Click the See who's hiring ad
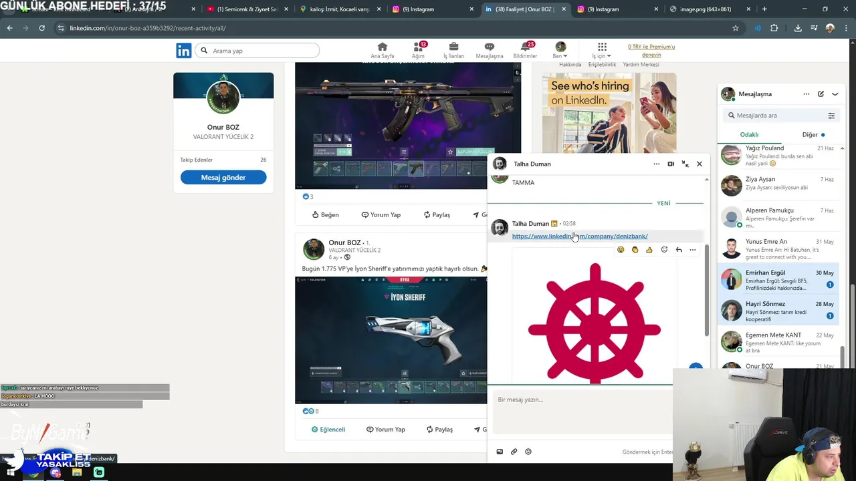Screen dimensions: 856x481 (609, 114)
